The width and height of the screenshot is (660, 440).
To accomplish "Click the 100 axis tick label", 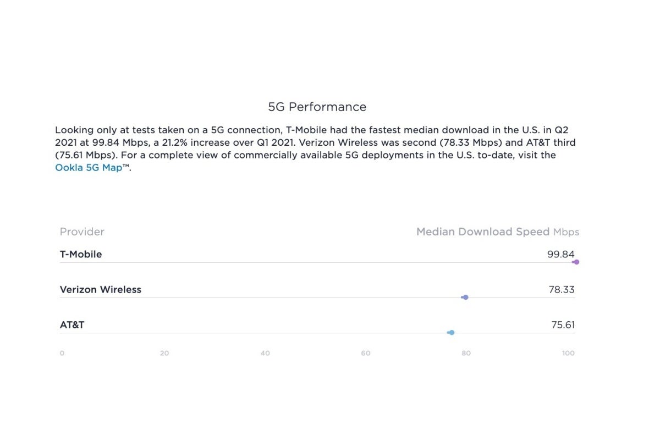I will click(568, 353).
